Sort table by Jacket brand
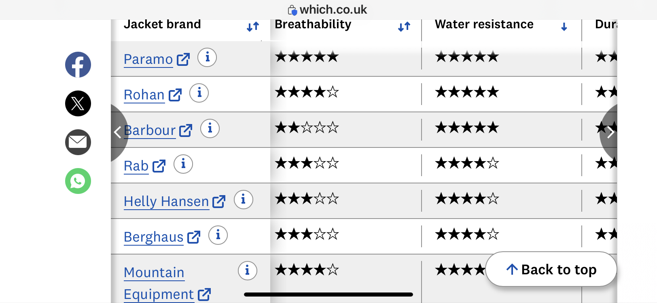The width and height of the screenshot is (657, 303). (253, 27)
